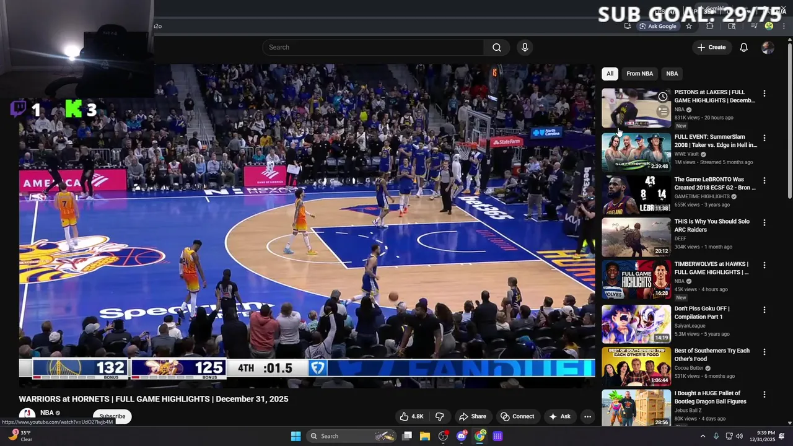Dislike the video with thumbs down
793x446 pixels.
(x=440, y=416)
